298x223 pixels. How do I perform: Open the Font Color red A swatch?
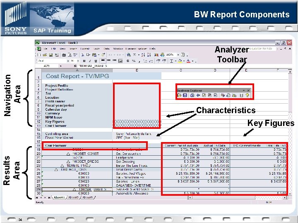pyautogui.click(x=188, y=61)
